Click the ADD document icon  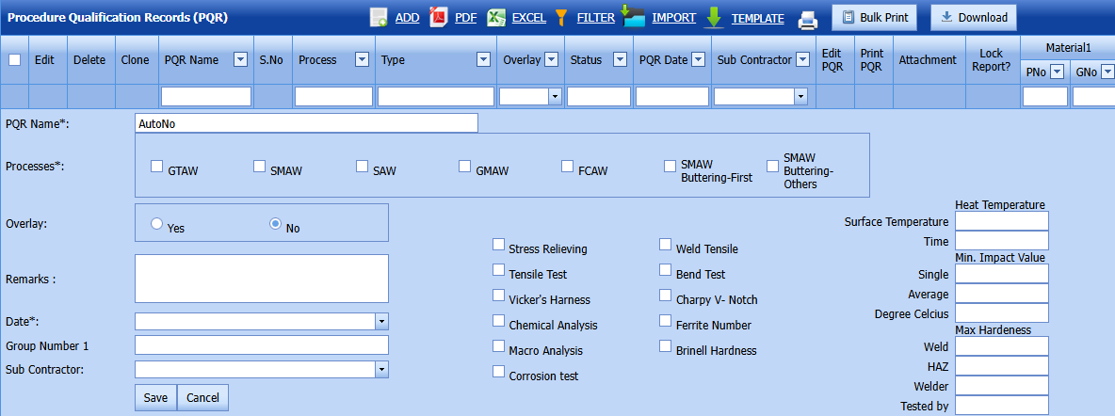coord(379,17)
